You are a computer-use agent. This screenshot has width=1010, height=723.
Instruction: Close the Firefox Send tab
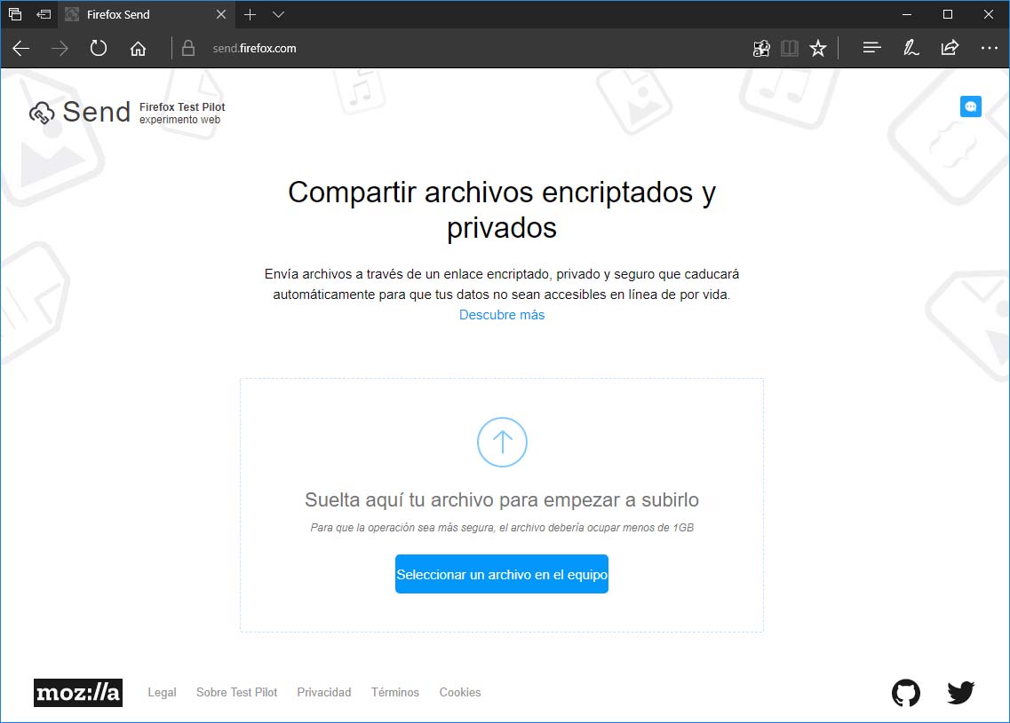point(221,14)
